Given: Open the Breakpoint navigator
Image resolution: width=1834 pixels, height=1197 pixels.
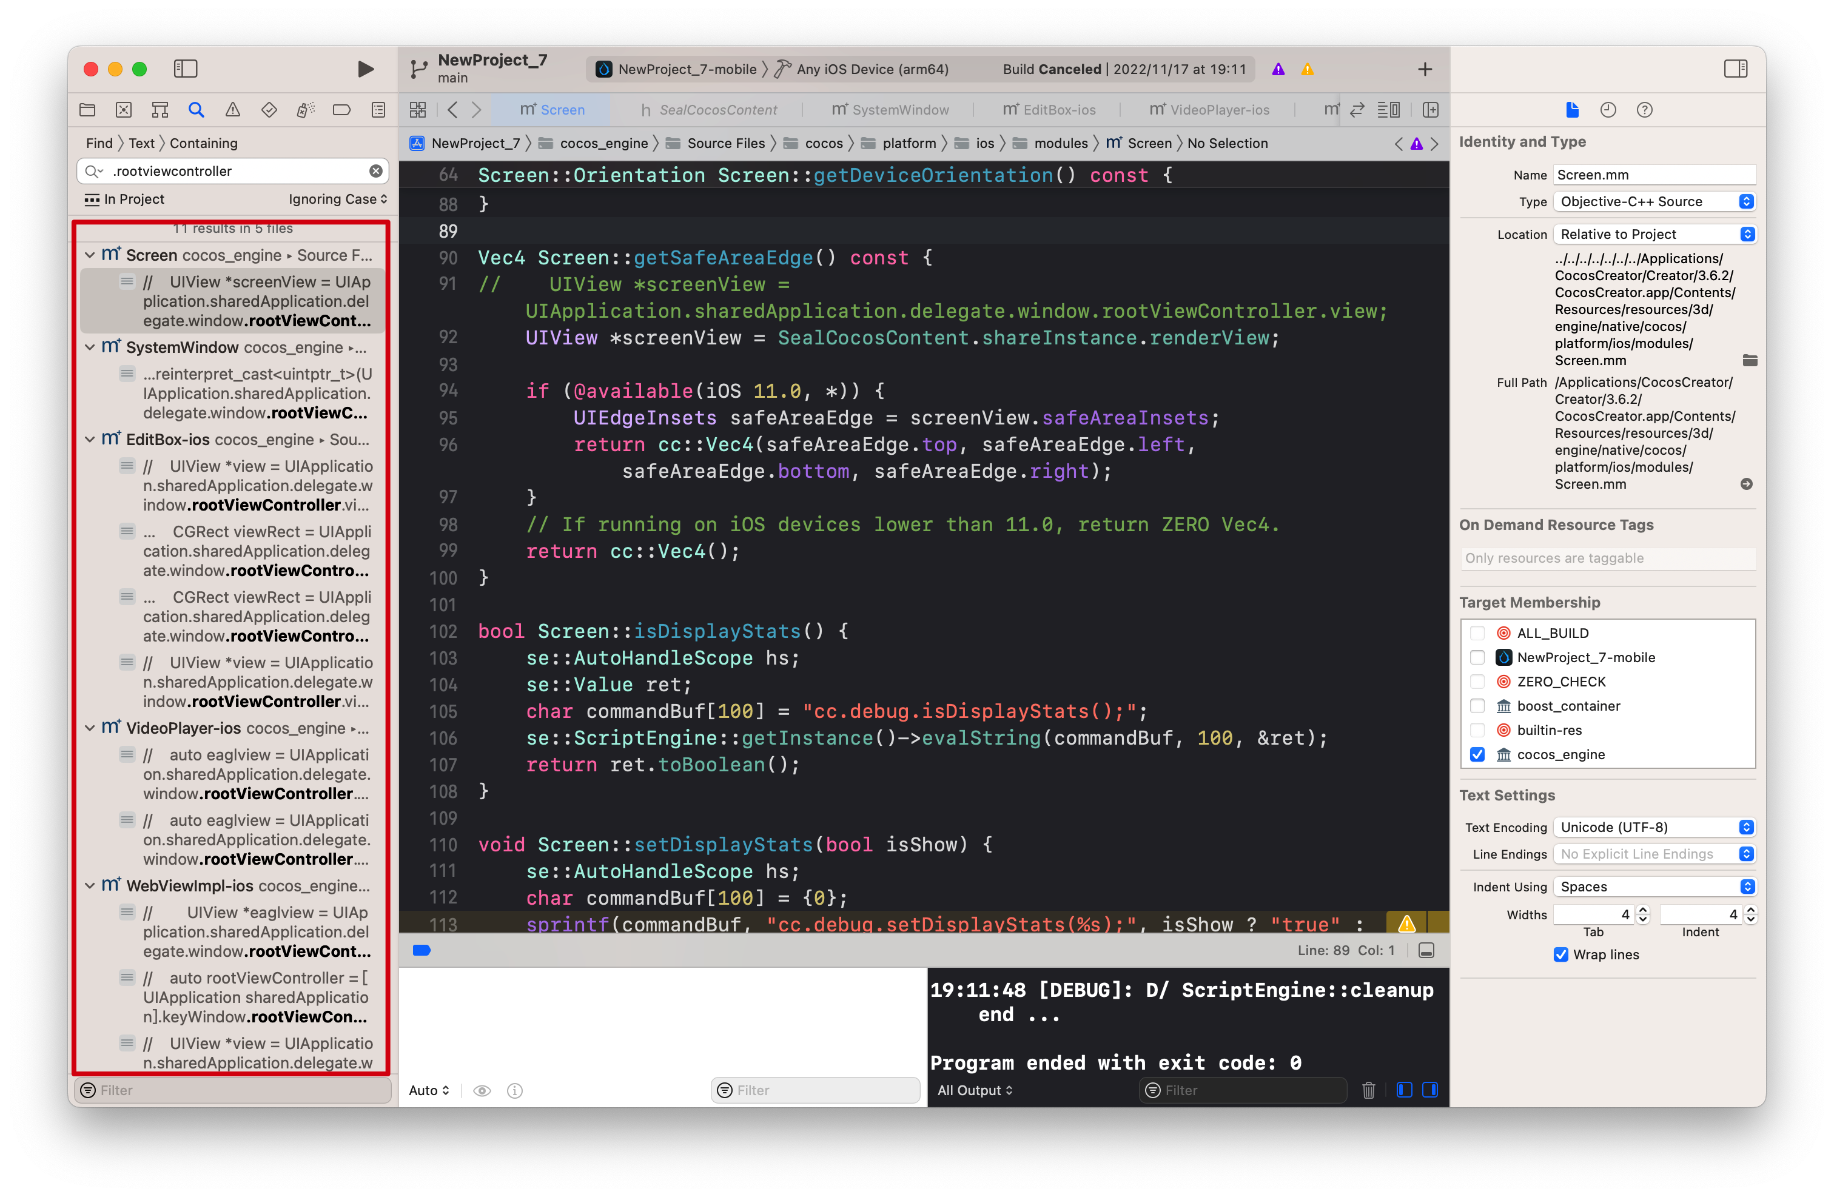Looking at the screenshot, I should click(x=341, y=109).
